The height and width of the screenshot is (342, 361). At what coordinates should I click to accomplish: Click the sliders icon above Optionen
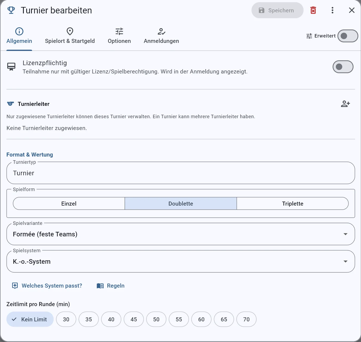click(x=119, y=31)
